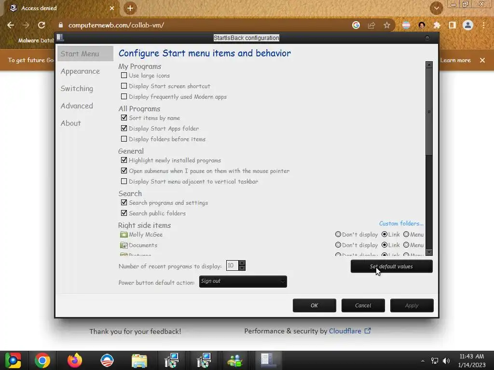Screen dimensions: 494x370
Task: Open the Cloudflare link on the page
Action: pyautogui.click(x=350, y=331)
